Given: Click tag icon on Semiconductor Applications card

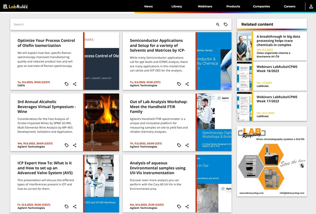Looking at the screenshot, I should (x=179, y=84).
